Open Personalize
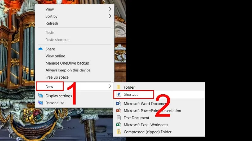 pyautogui.click(x=75, y=103)
